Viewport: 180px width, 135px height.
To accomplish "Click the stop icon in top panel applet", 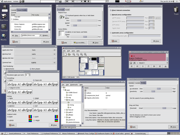I will point(85,1).
